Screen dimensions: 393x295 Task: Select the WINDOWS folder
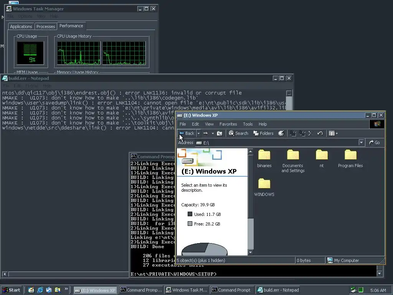[x=264, y=187]
